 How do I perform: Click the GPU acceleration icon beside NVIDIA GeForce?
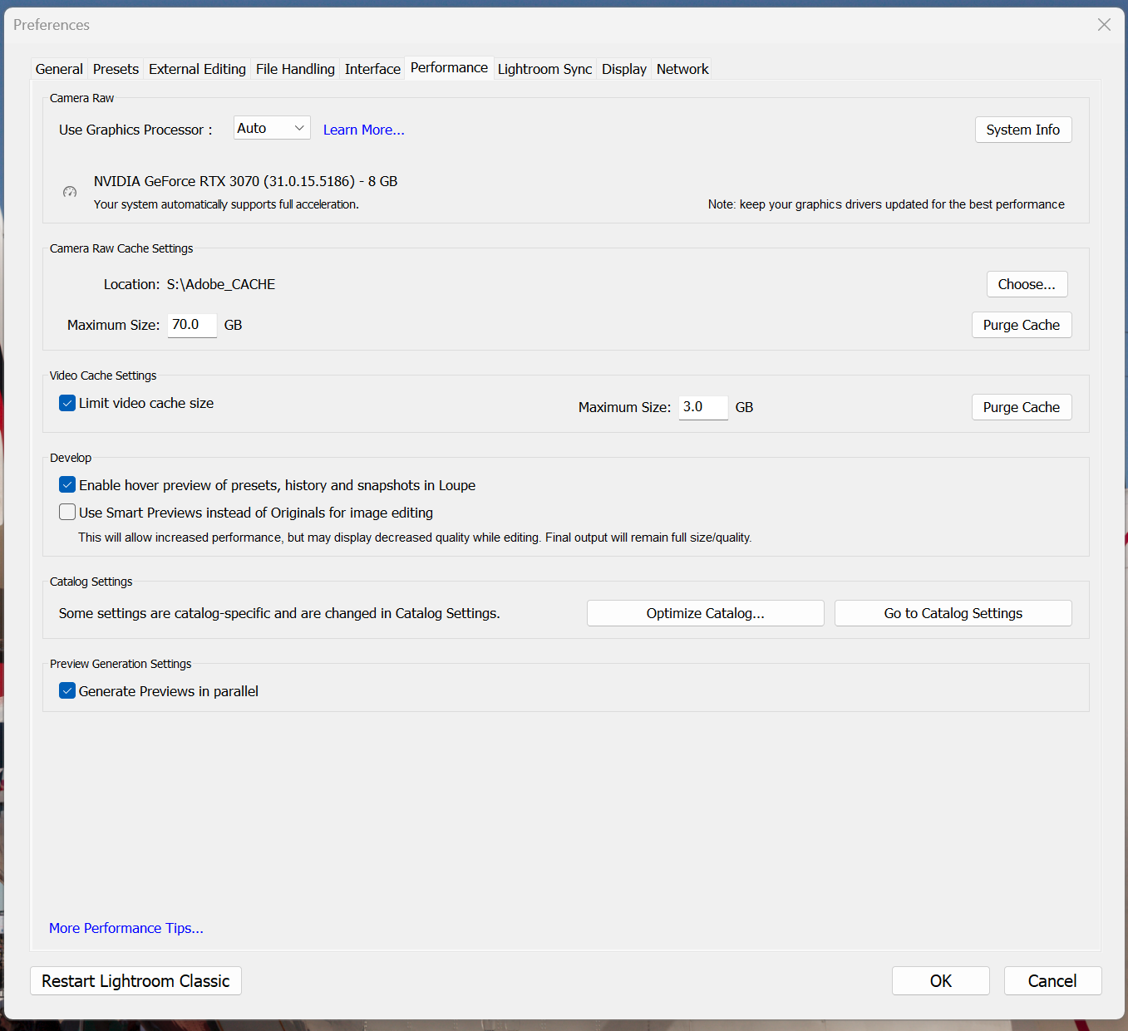coord(70,191)
